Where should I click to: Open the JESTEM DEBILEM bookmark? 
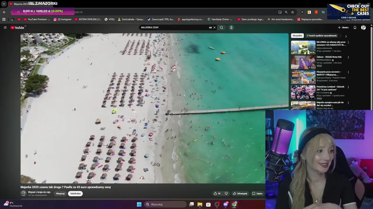[88, 19]
